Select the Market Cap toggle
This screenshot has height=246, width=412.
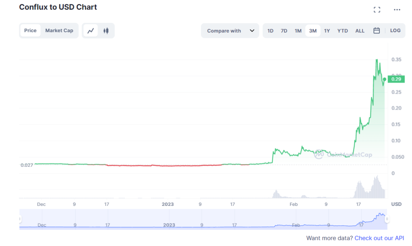point(59,31)
